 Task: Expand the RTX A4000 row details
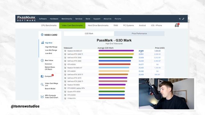coord(65,95)
